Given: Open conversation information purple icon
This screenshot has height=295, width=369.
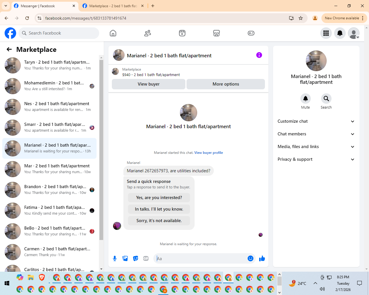Looking at the screenshot, I should coord(259,55).
